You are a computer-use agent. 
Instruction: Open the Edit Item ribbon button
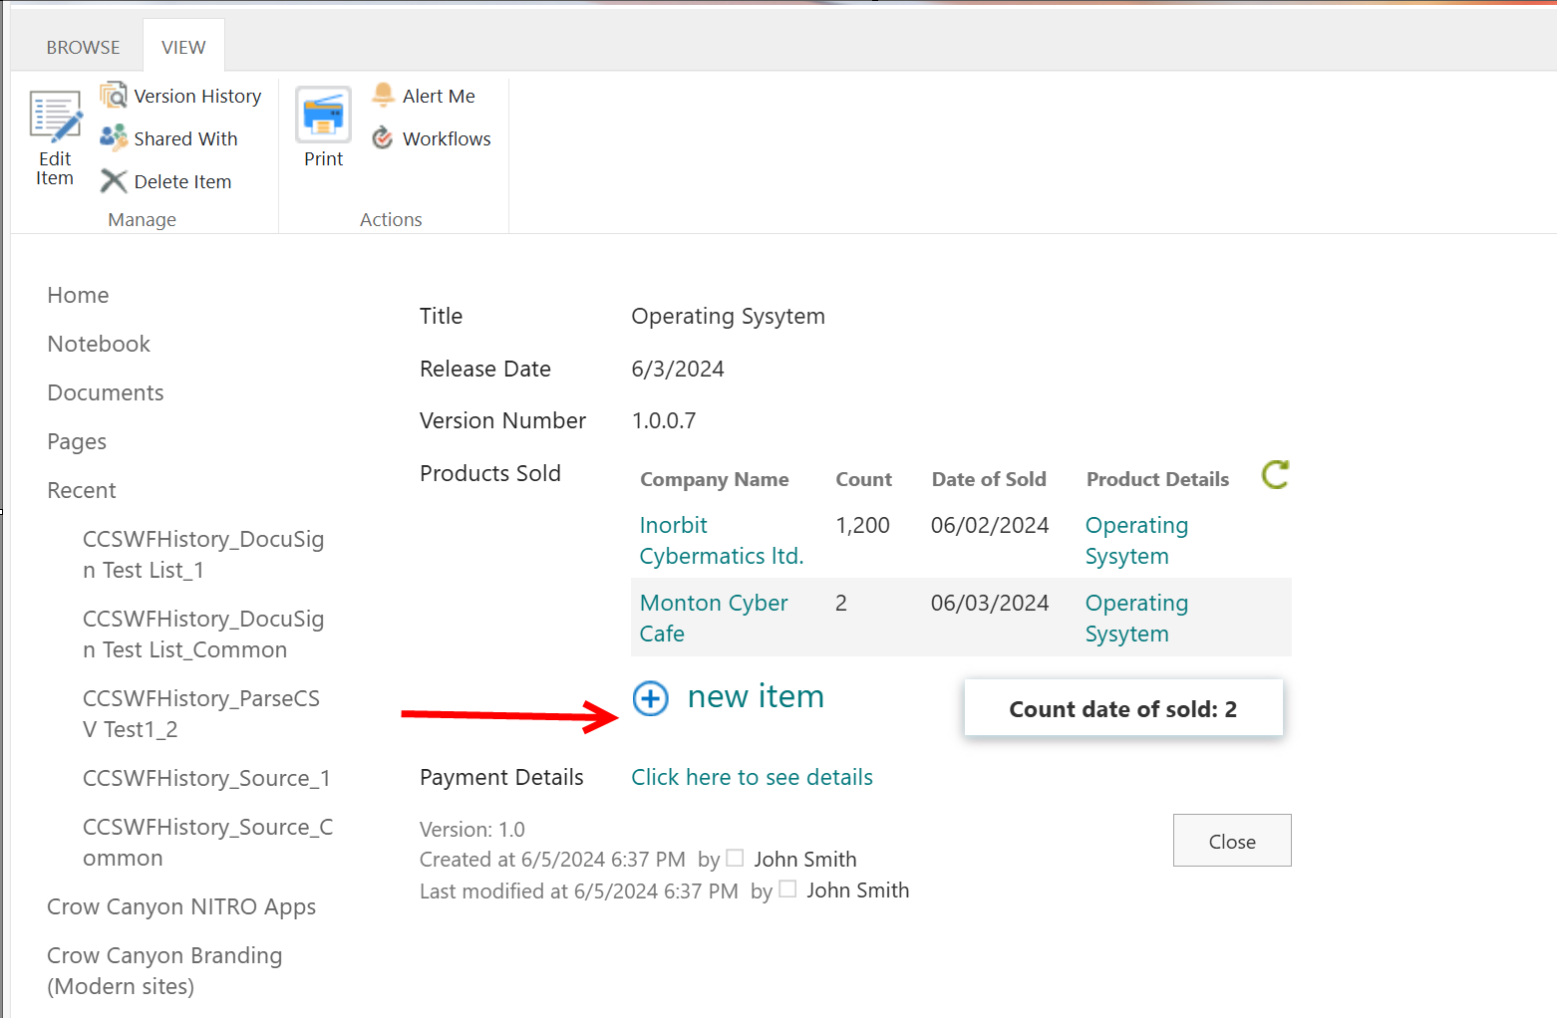(x=55, y=137)
